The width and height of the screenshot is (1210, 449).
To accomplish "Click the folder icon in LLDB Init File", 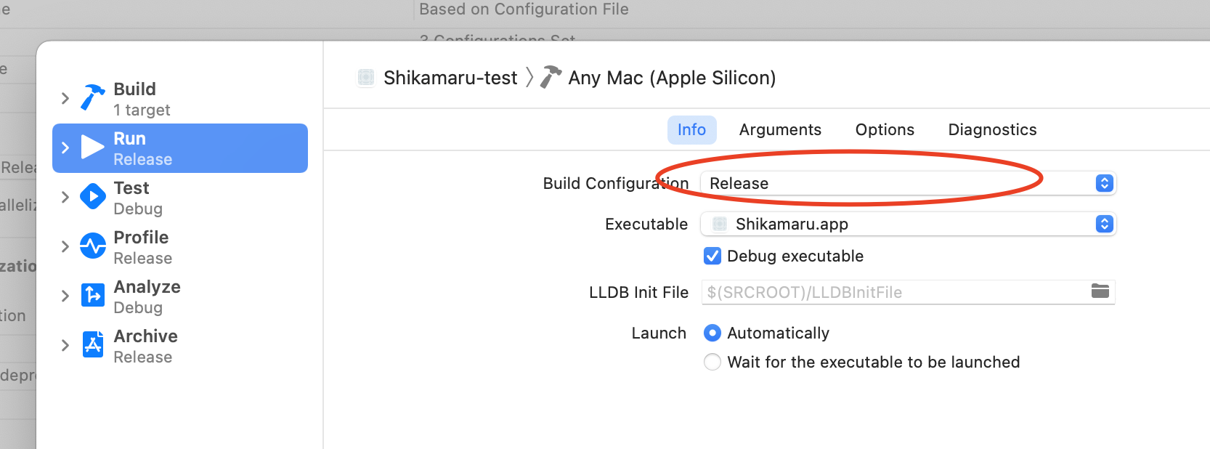I will (1100, 291).
